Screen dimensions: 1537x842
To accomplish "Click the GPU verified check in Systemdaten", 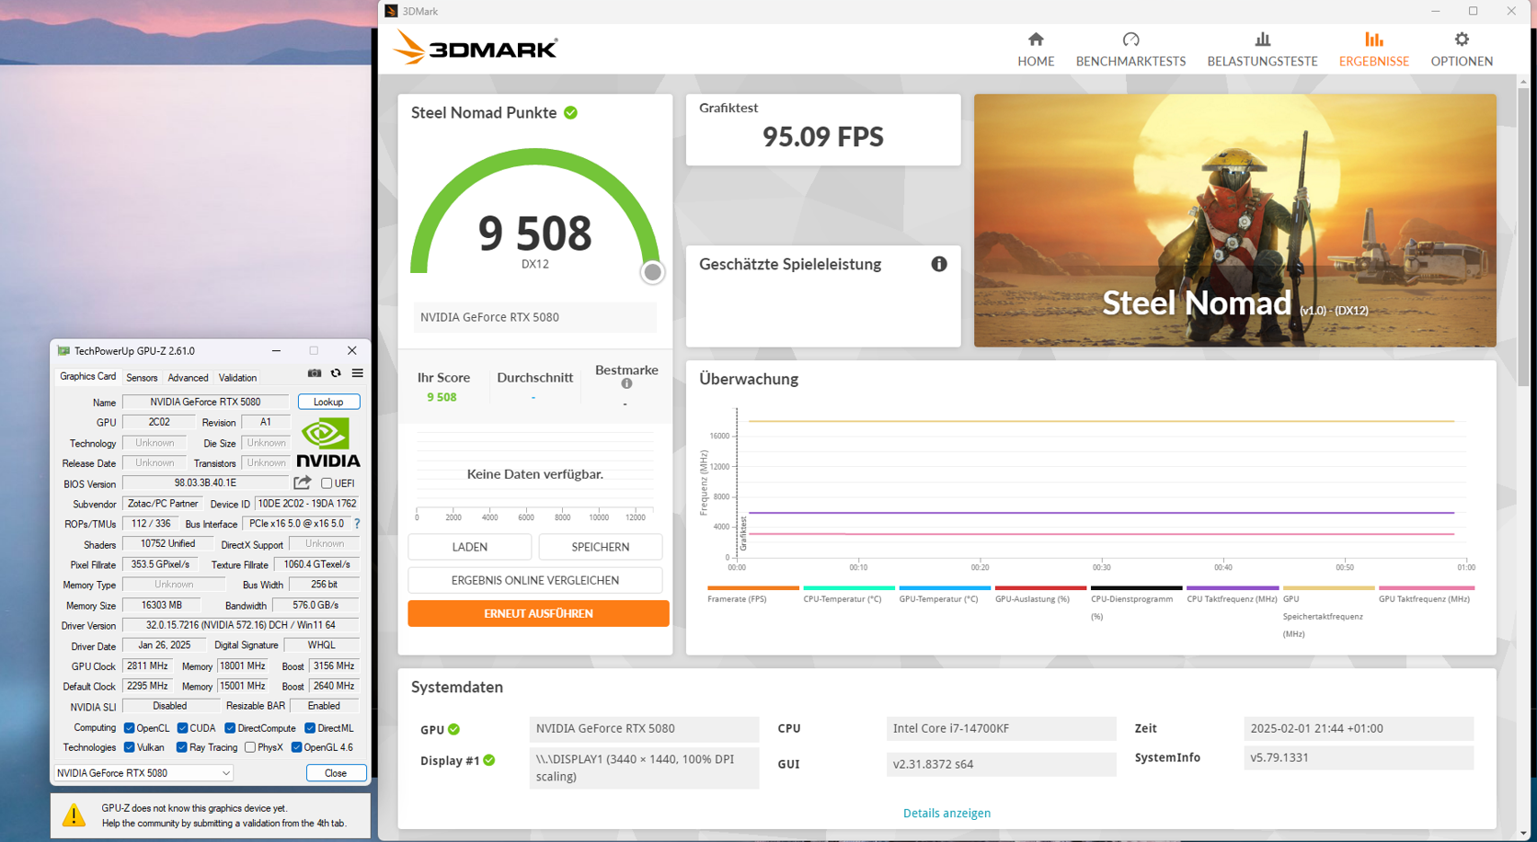I will pos(453,730).
